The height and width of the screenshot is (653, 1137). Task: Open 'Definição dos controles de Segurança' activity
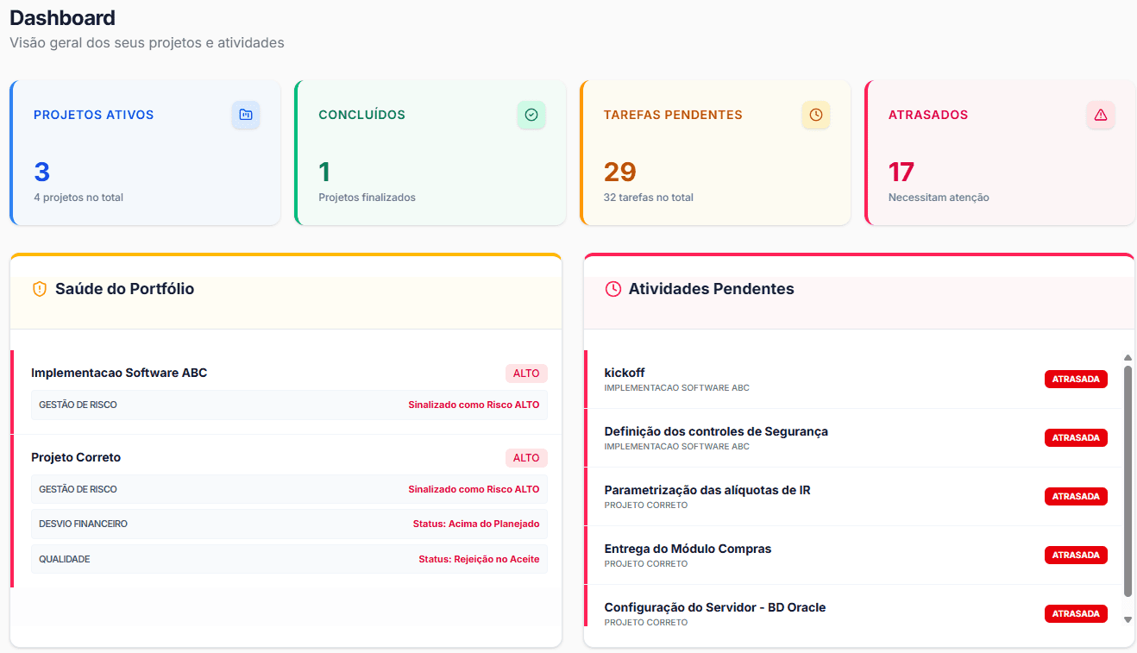716,431
